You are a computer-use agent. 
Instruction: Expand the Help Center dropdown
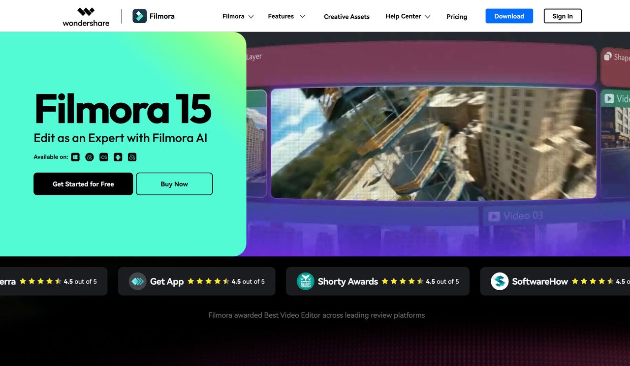[408, 17]
